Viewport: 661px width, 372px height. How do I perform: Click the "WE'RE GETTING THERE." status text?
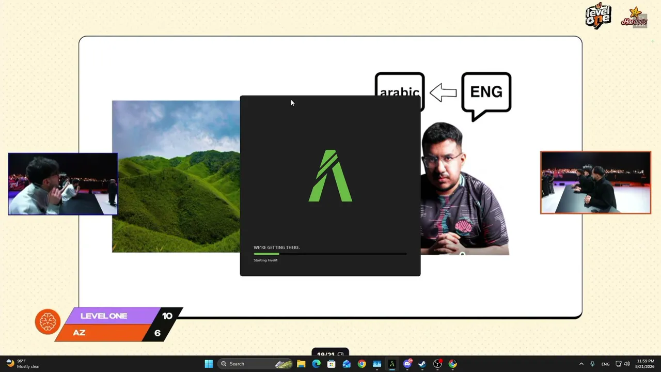click(x=277, y=247)
